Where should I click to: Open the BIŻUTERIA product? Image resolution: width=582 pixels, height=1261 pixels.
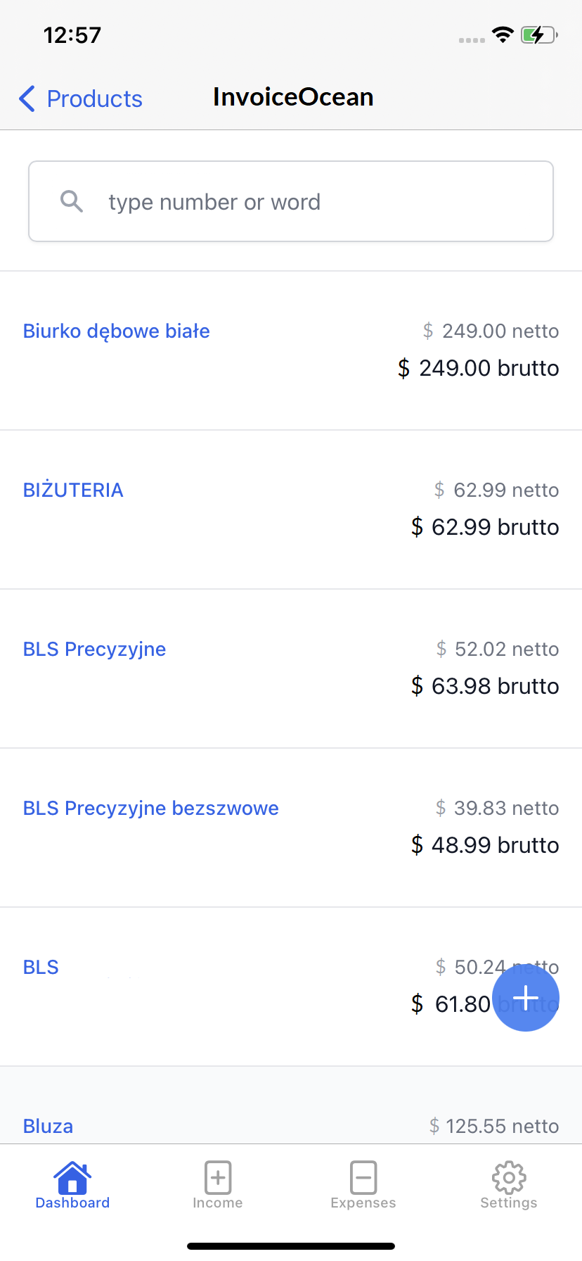point(73,490)
